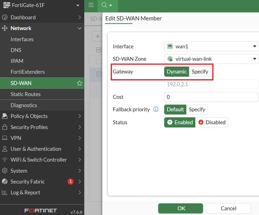Click the User & Authentication person icon
This screenshot has width=259, height=215.
tap(5, 149)
